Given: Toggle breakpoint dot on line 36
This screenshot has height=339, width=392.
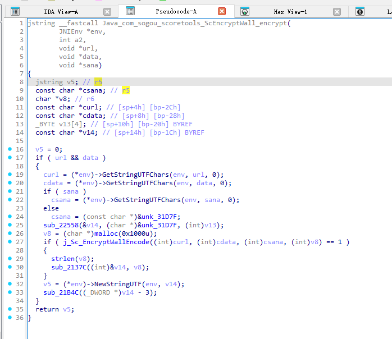Looking at the screenshot, I should pyautogui.click(x=10, y=318).
